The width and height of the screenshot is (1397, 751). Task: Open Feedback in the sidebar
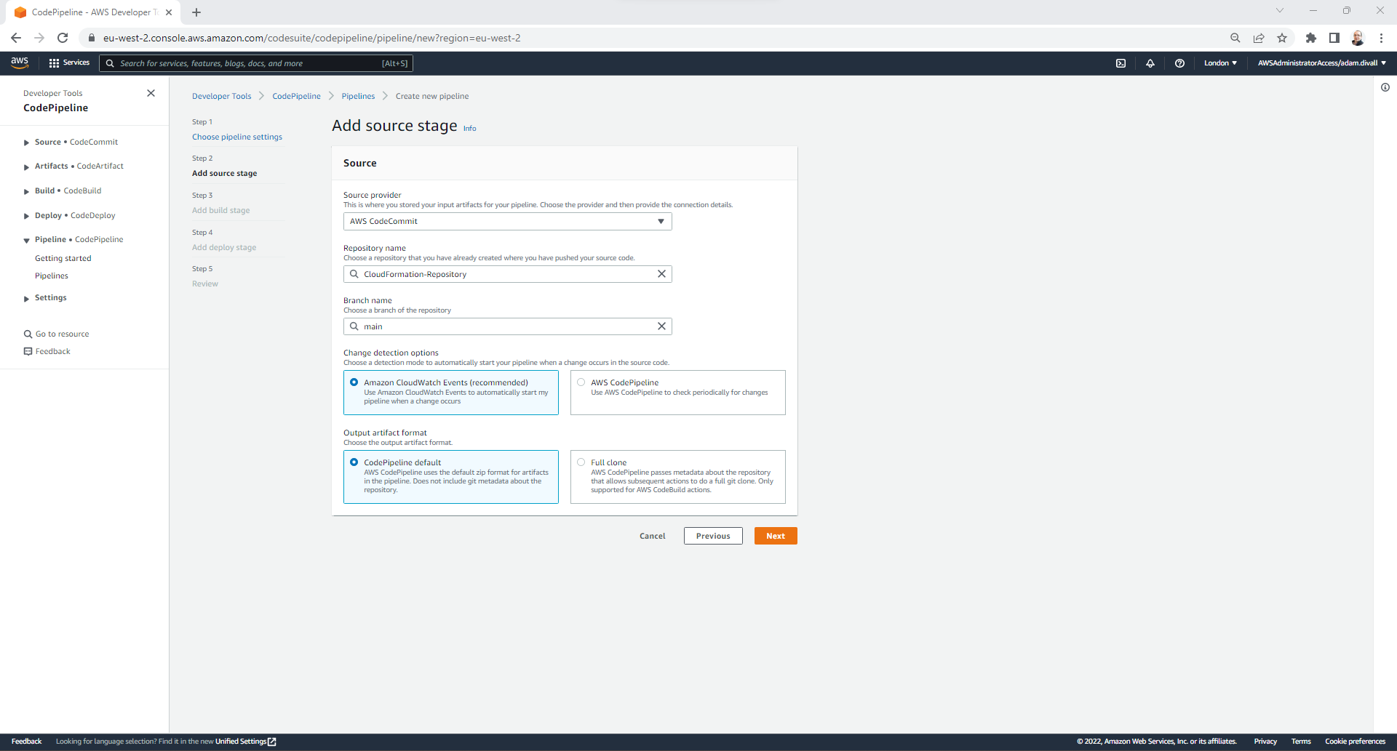pyautogui.click(x=53, y=352)
